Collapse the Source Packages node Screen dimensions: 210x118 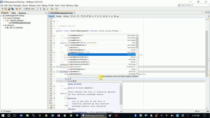tap(4, 18)
